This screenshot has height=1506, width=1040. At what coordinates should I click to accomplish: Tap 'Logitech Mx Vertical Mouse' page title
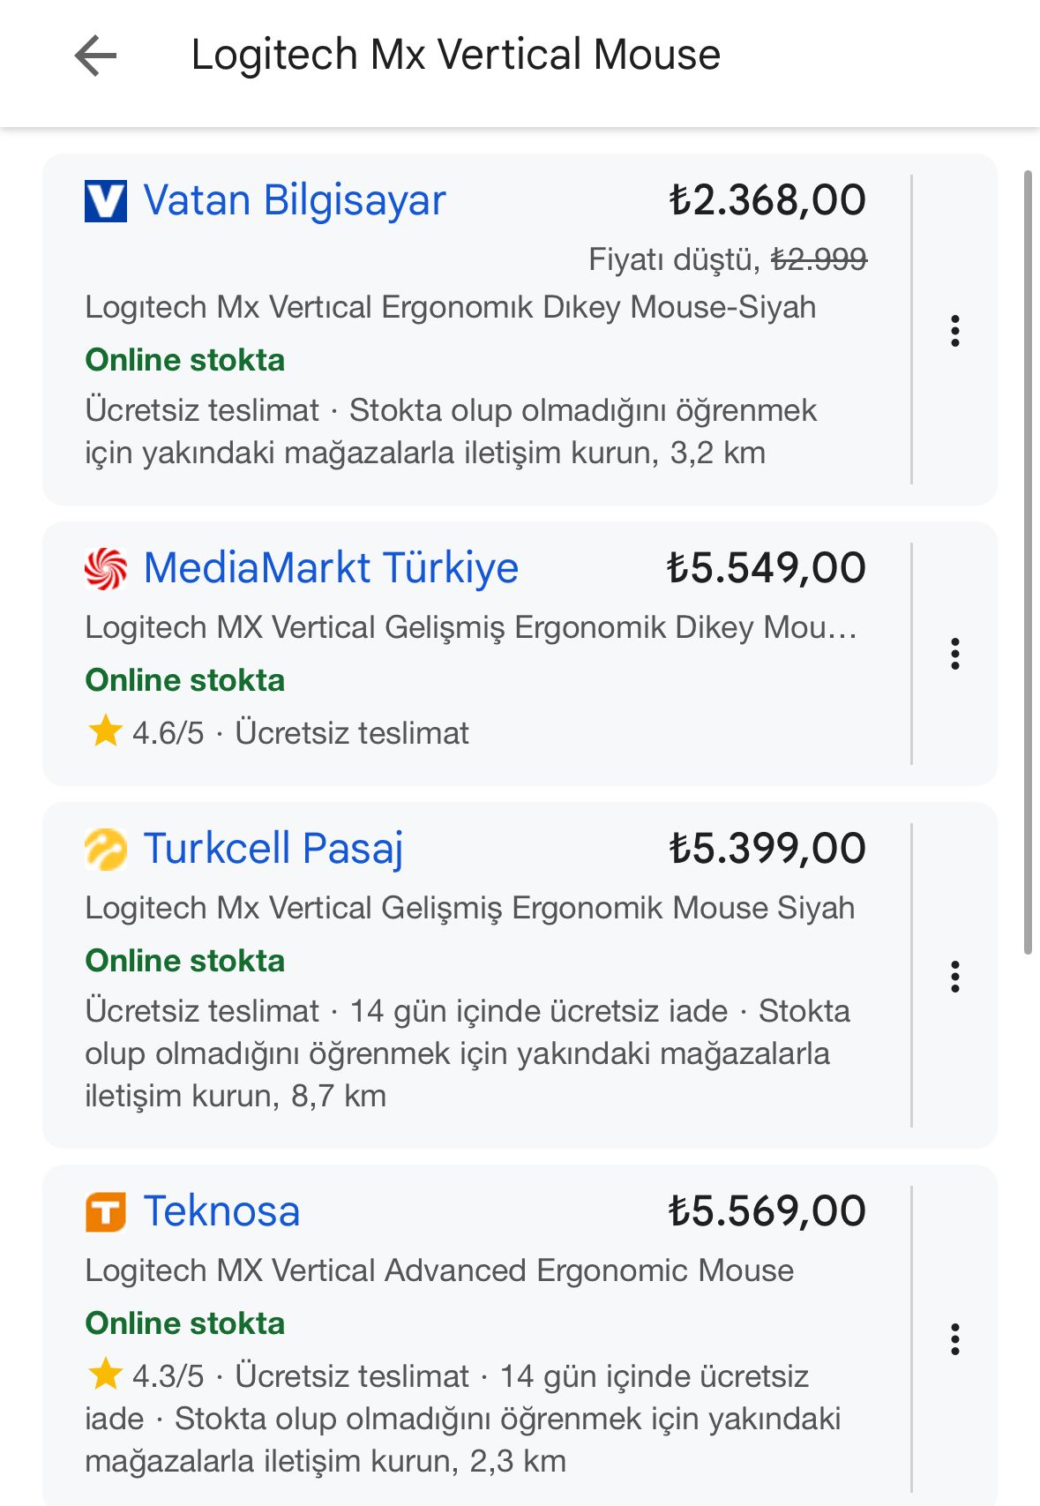456,55
